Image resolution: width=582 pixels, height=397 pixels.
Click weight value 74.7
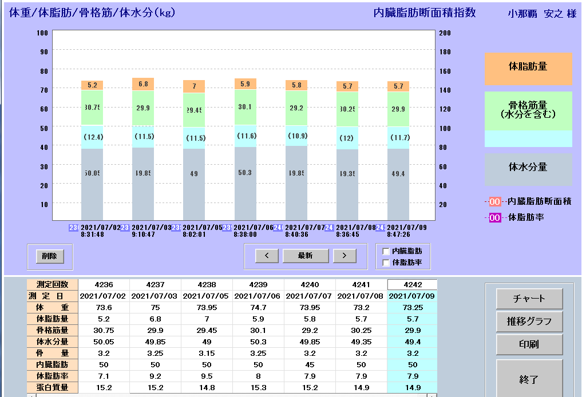[x=258, y=308]
